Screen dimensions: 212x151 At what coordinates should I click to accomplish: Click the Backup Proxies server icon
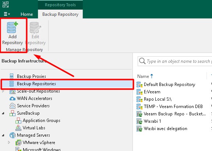12,76
